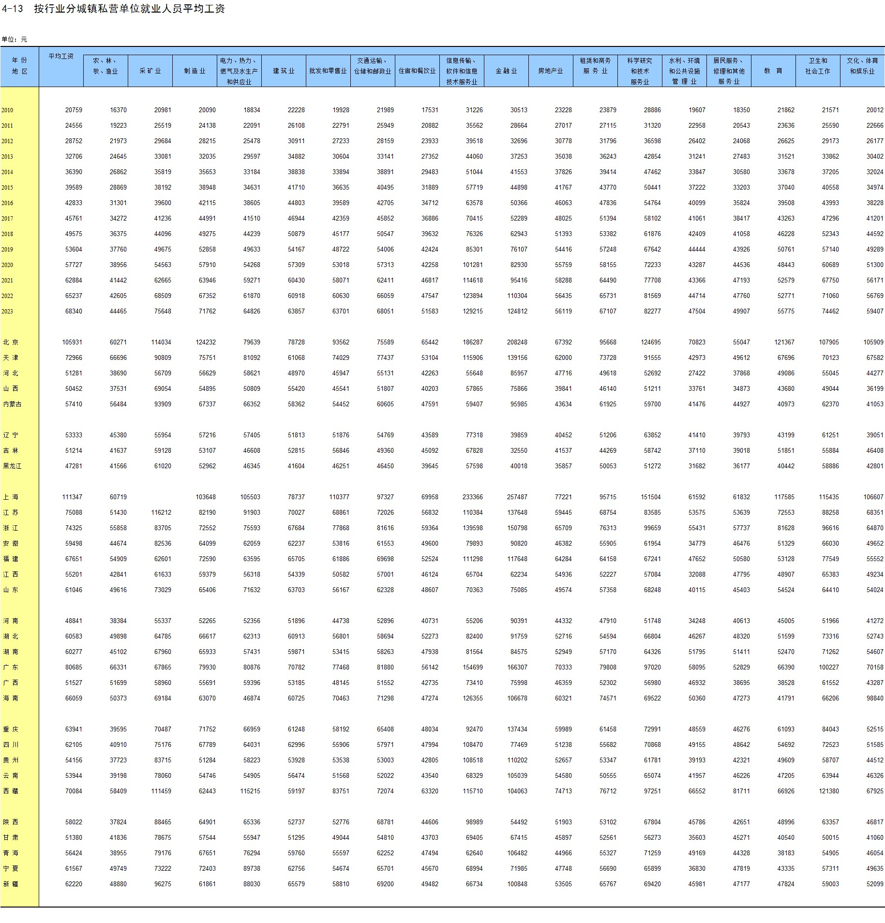Select the 单位：元 unit label
Screen dimensions: 885x923
click(x=15, y=40)
